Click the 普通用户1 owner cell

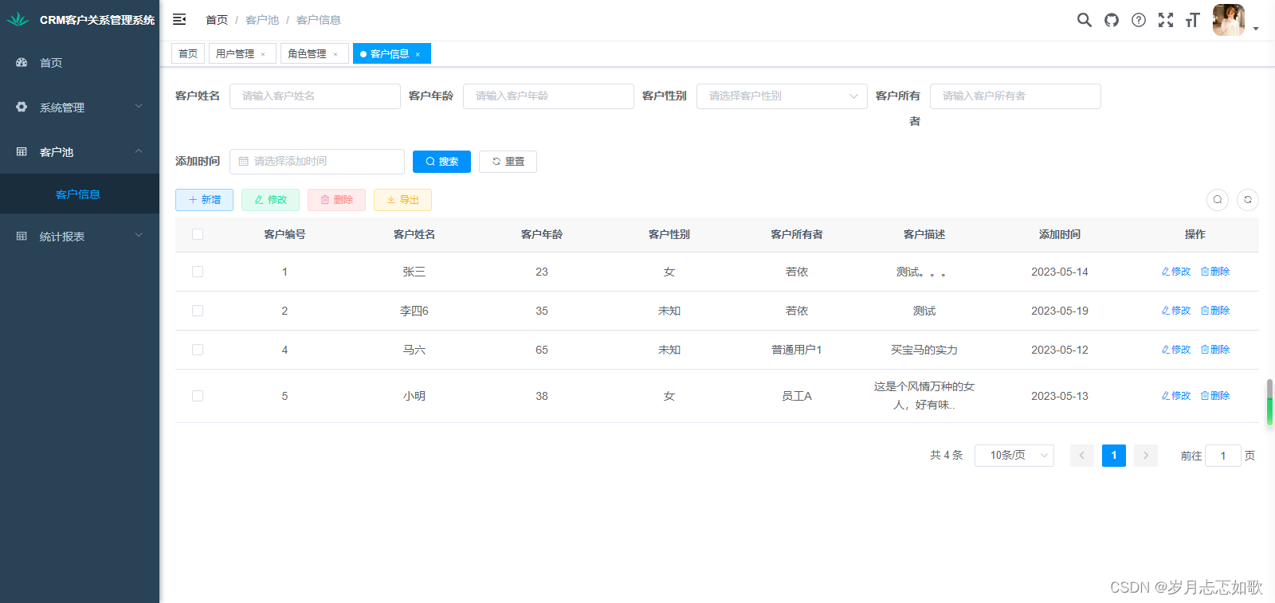[x=797, y=350]
